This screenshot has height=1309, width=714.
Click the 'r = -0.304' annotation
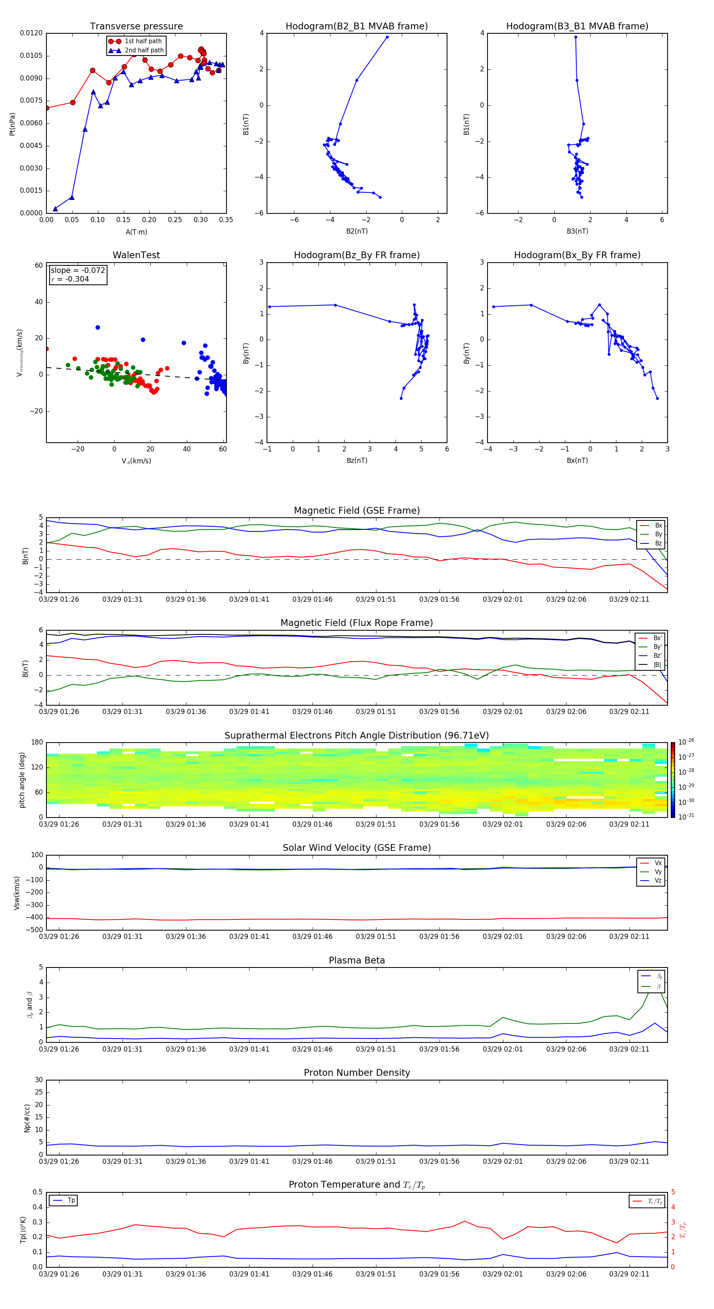[70, 279]
